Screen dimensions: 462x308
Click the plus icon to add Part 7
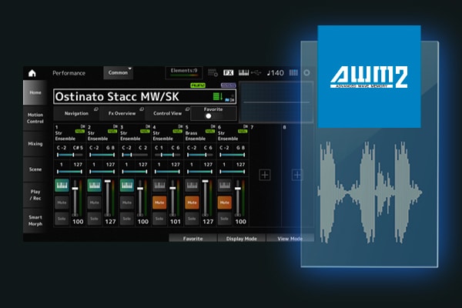click(x=264, y=175)
